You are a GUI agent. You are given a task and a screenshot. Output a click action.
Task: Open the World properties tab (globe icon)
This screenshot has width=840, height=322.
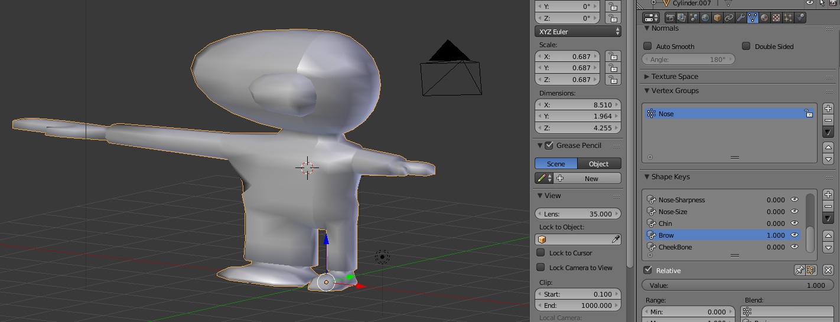point(705,18)
